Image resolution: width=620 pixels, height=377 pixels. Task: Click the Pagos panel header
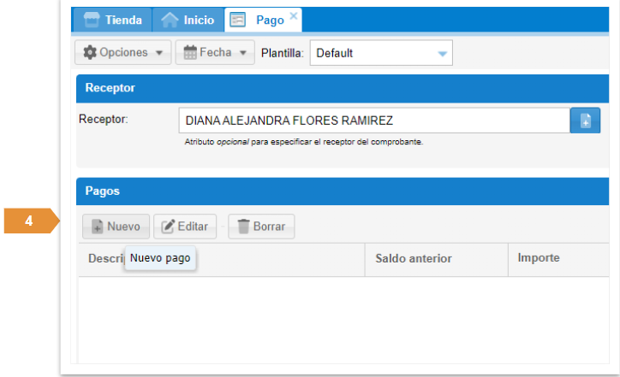coord(343,191)
